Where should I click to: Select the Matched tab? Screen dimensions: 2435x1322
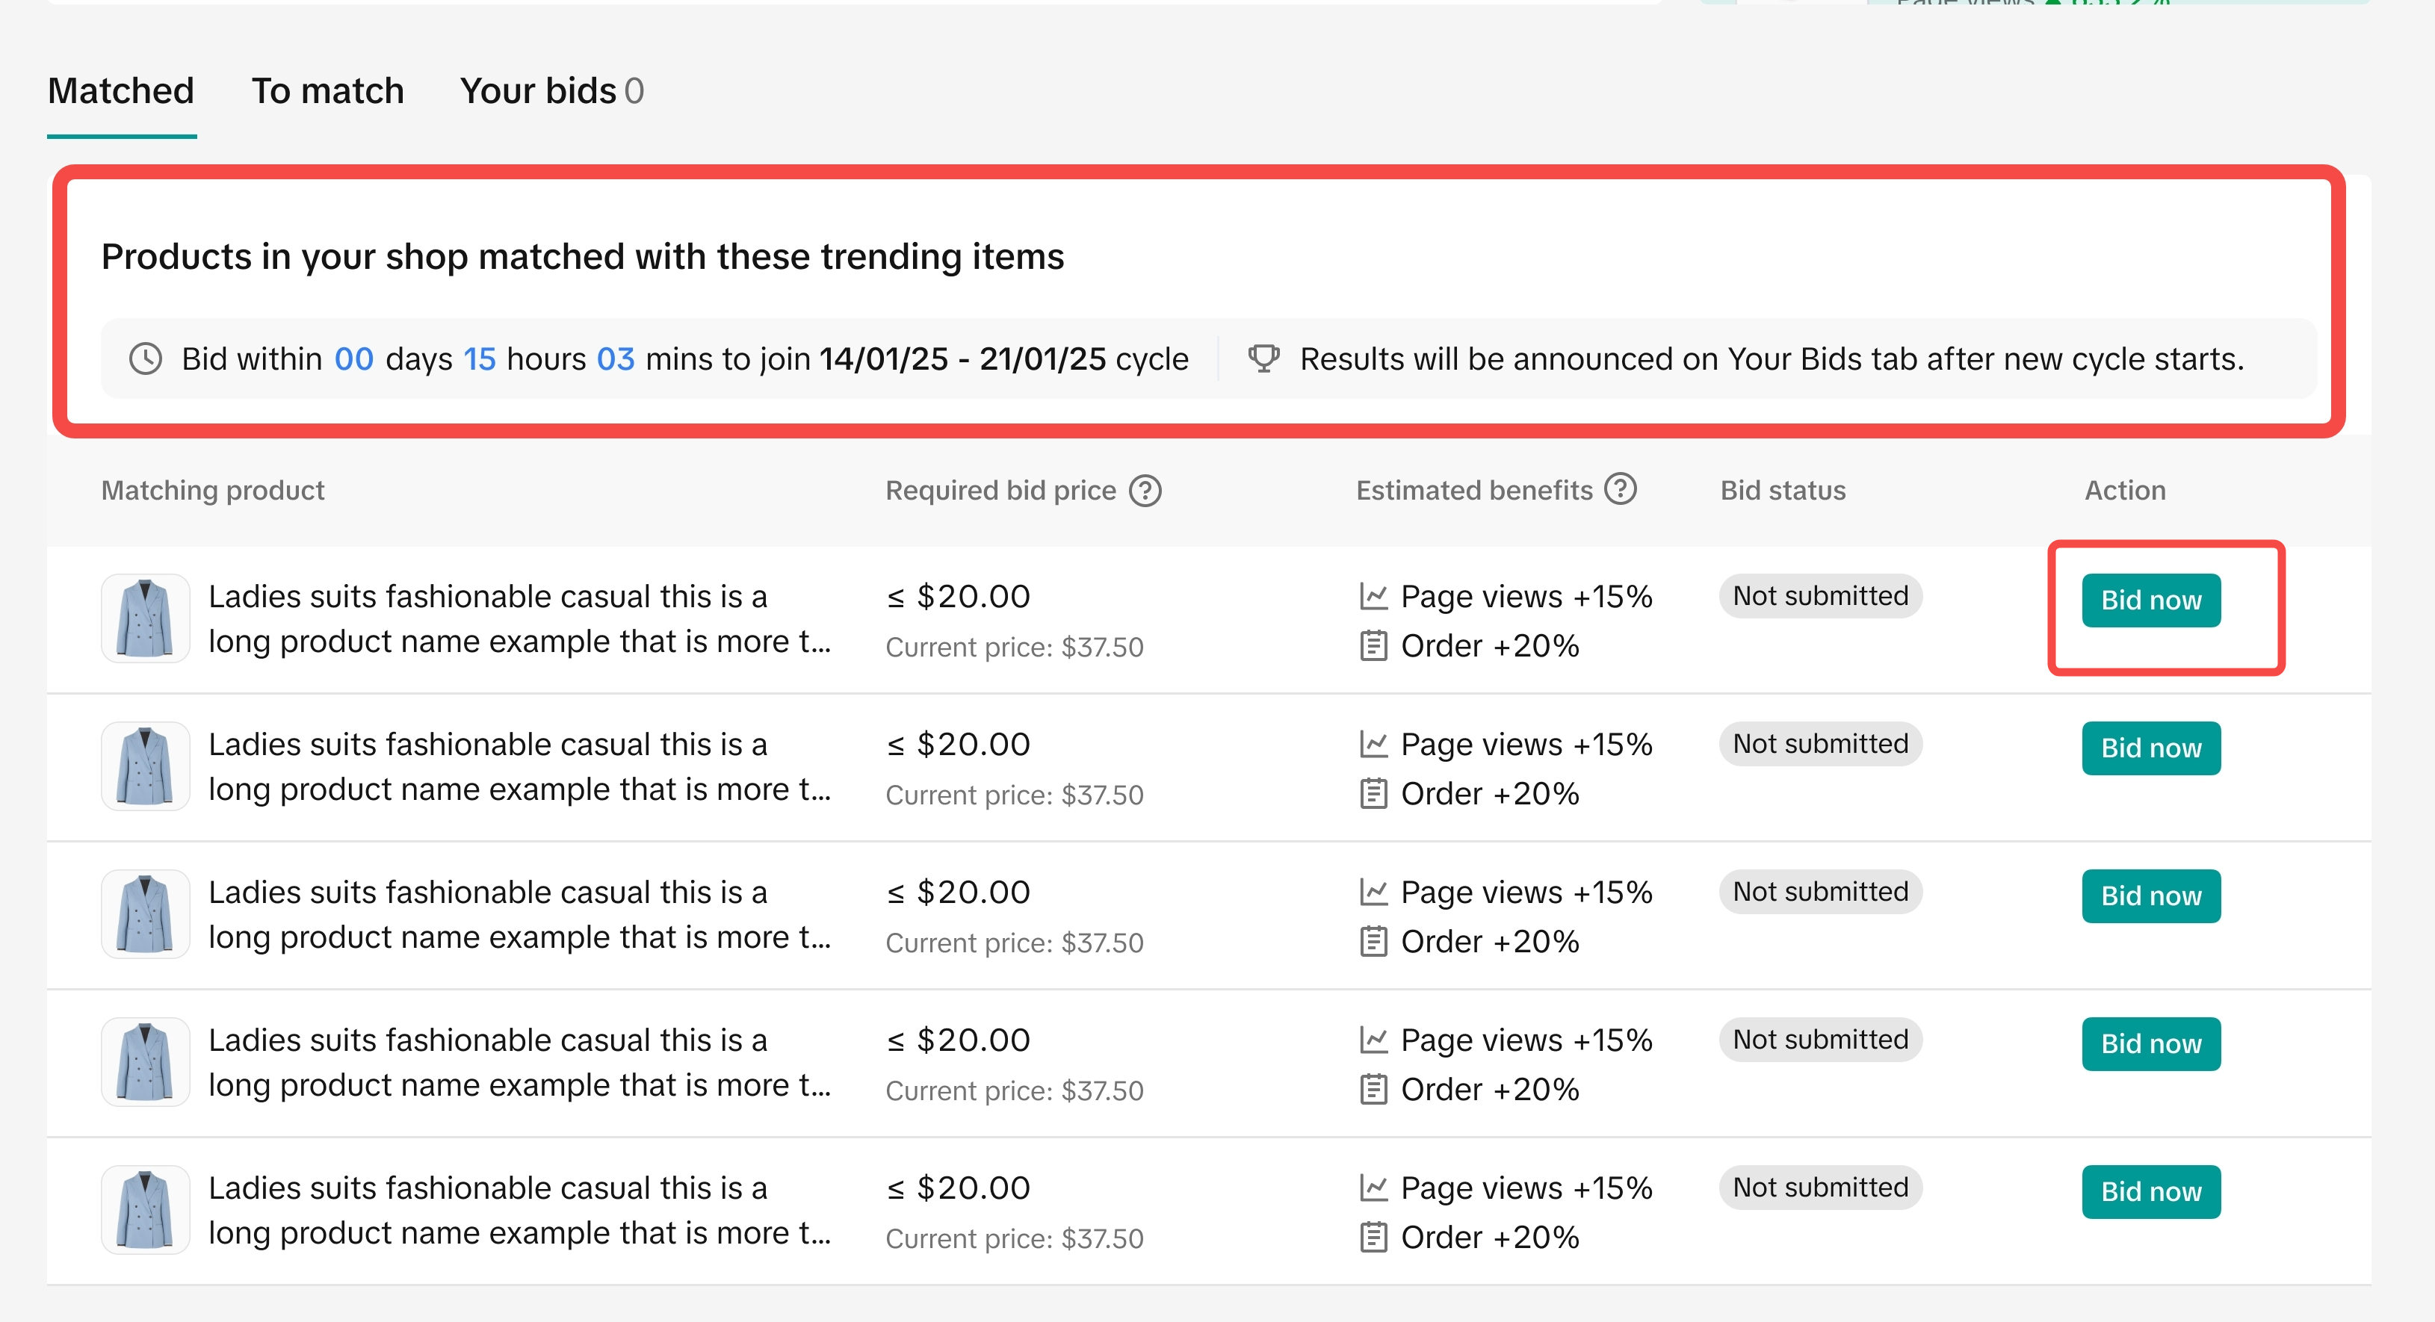121,90
